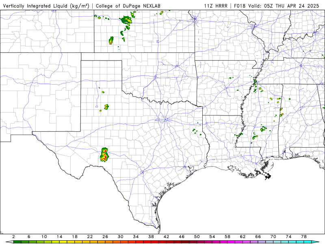Click the large green storm cluster in northern Kansas
Screen dimensions: 325x244
(126, 20)
